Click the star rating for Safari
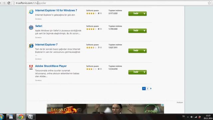This screenshot has height=120, width=213. click(91, 29)
